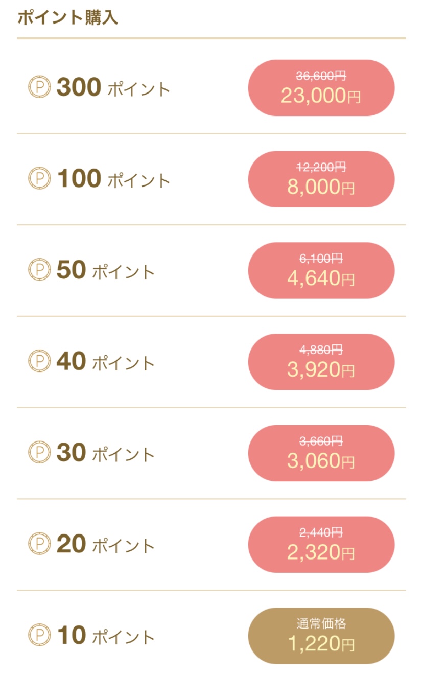Screen dimensions: 423x675
Task: Tap the 通常価格 1,220円 button
Action: point(321,636)
